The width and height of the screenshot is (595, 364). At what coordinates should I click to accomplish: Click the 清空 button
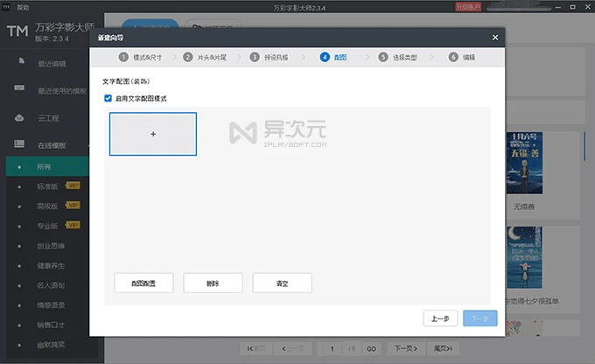[282, 283]
